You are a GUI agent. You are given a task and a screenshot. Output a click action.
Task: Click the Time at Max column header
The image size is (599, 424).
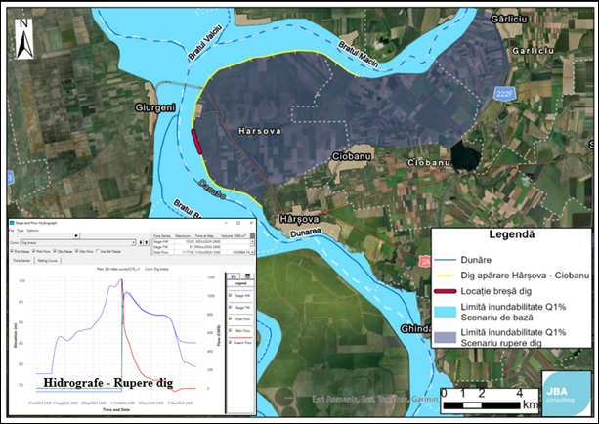tap(204, 236)
